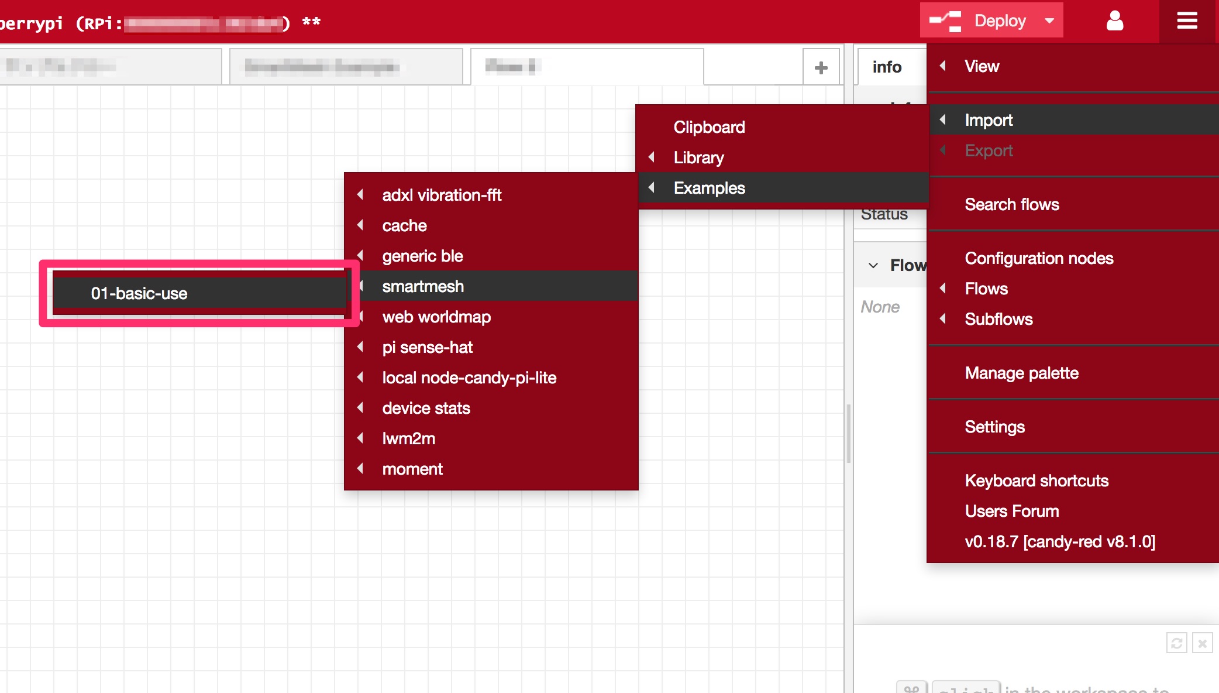This screenshot has height=693, width=1219.
Task: Open Manage palette
Action: [1073, 373]
